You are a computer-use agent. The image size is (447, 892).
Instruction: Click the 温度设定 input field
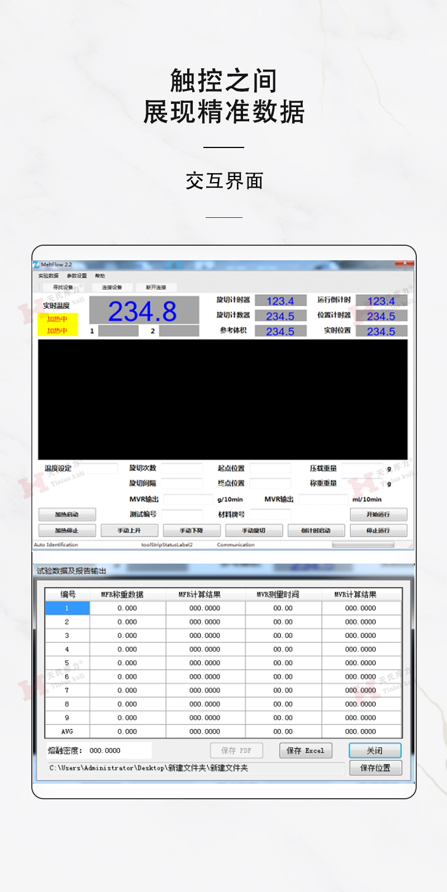(x=95, y=469)
